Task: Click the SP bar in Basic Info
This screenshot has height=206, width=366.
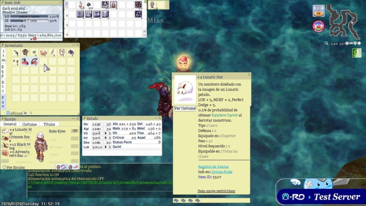Action: click(29, 21)
